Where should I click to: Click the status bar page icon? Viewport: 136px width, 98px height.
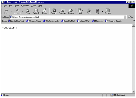tap(2, 95)
